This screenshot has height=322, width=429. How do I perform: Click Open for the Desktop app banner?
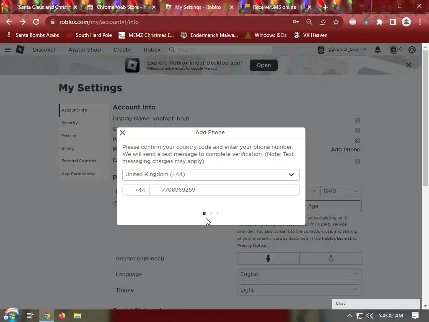(264, 65)
